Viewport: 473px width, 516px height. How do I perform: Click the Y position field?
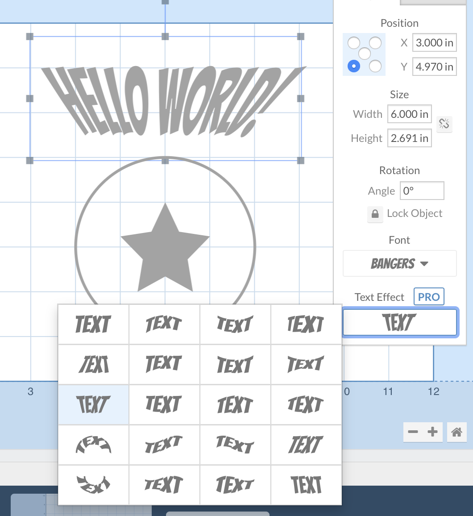435,67
